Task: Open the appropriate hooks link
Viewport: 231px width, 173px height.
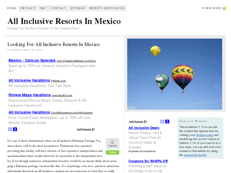Action: point(195,155)
